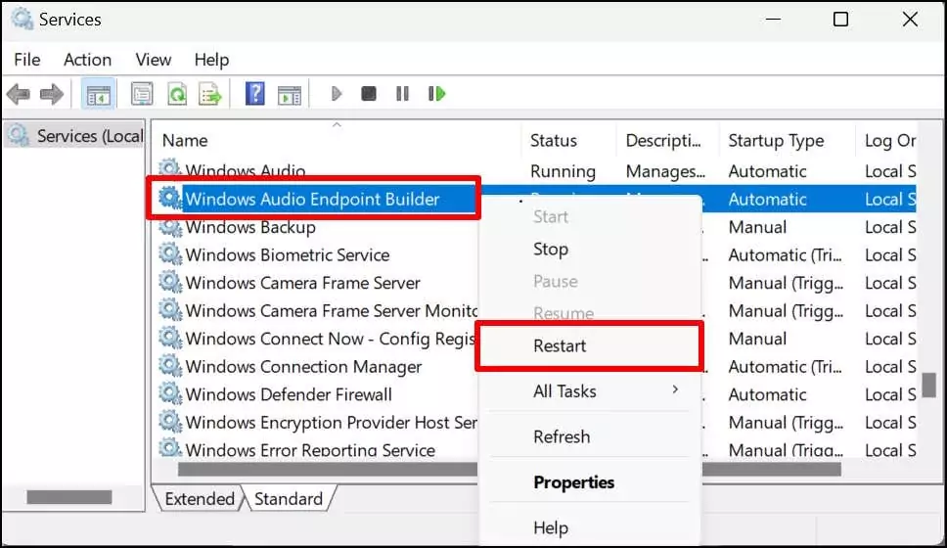Toggle the Show/Hide Action Pane icon
947x548 pixels.
click(x=290, y=95)
